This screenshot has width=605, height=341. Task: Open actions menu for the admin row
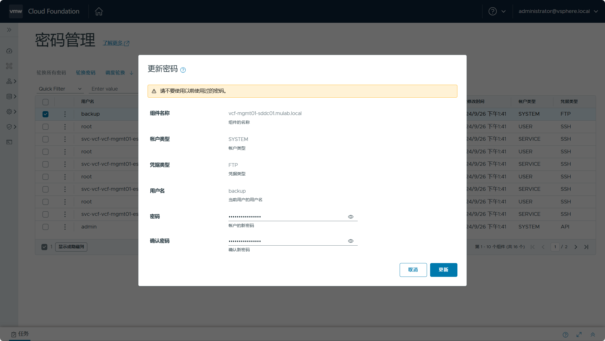tap(65, 227)
